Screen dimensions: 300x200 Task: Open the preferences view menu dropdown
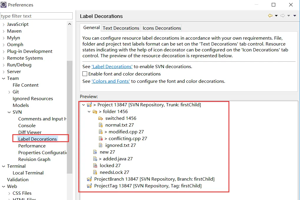tap(295, 16)
